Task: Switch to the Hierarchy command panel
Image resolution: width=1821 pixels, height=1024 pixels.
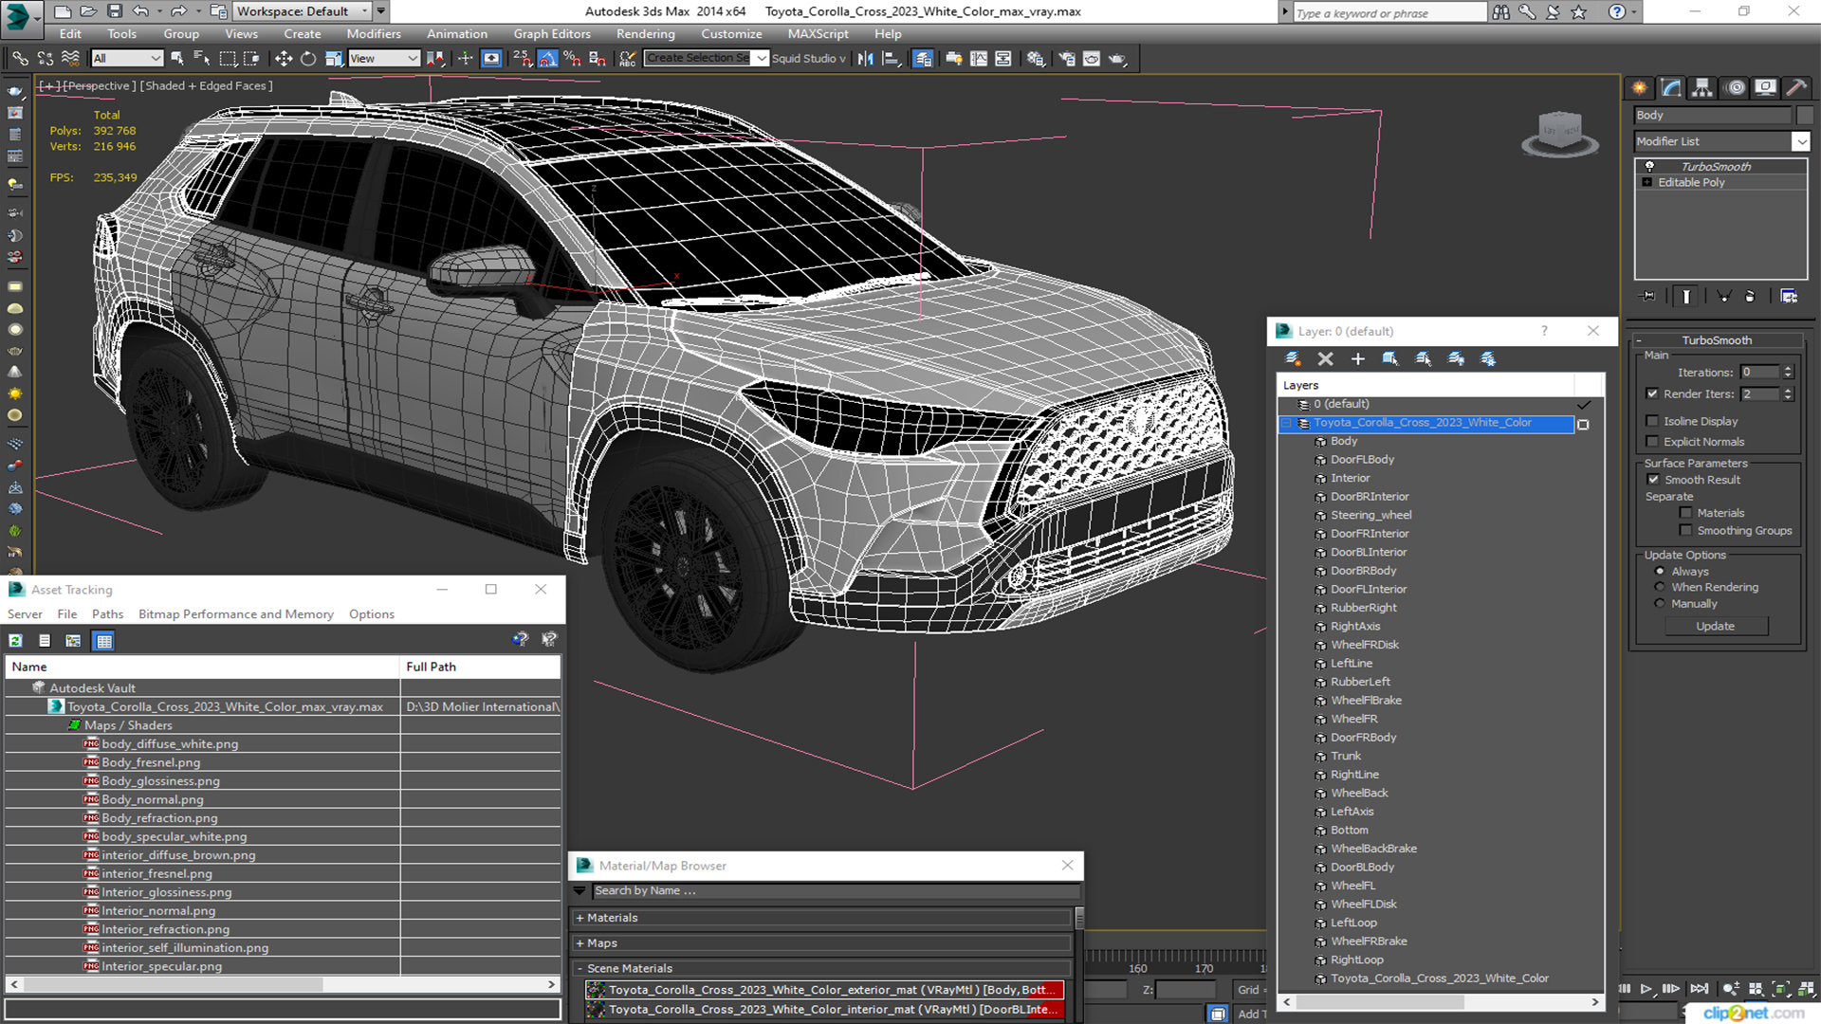Action: [x=1702, y=87]
